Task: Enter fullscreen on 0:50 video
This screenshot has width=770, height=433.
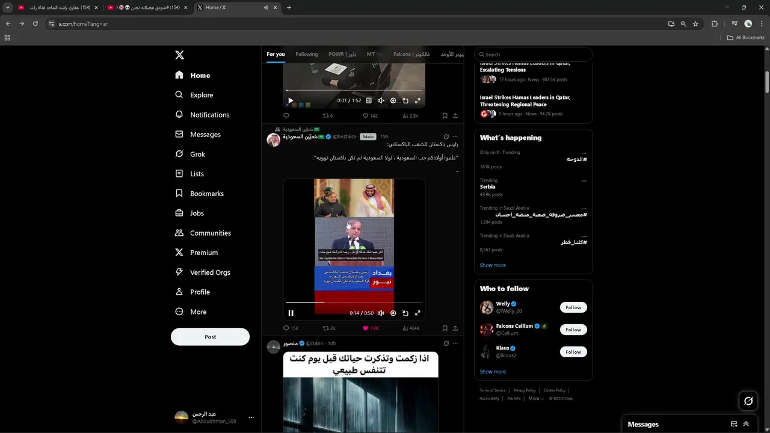Action: 417,313
